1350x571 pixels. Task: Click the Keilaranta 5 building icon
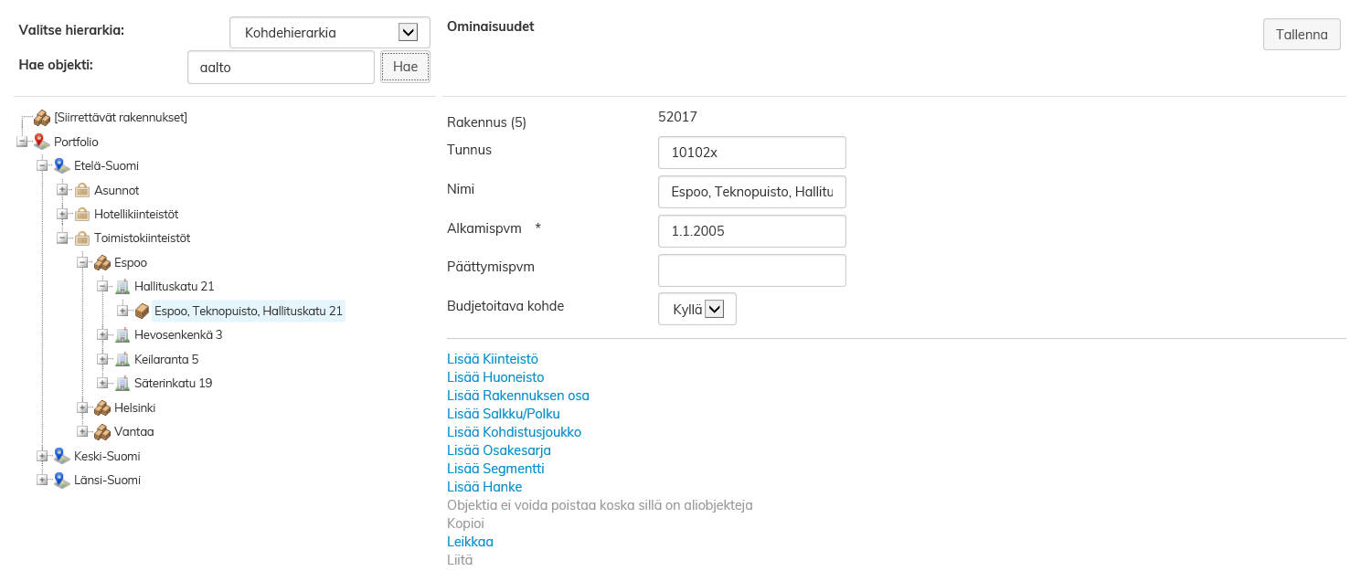(x=122, y=359)
